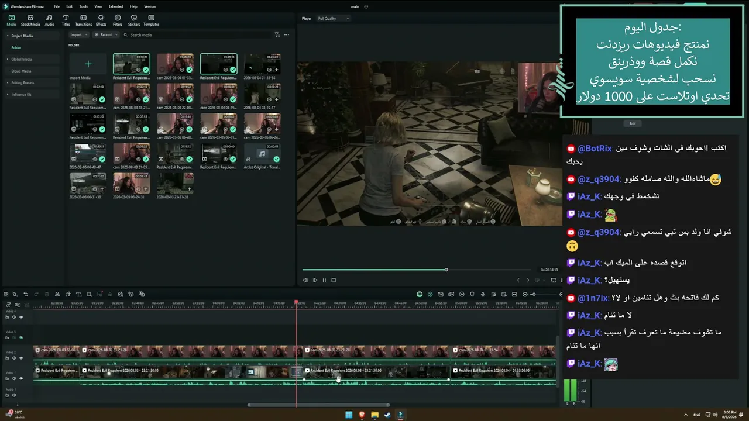Expand the Record dropdown

pos(106,35)
